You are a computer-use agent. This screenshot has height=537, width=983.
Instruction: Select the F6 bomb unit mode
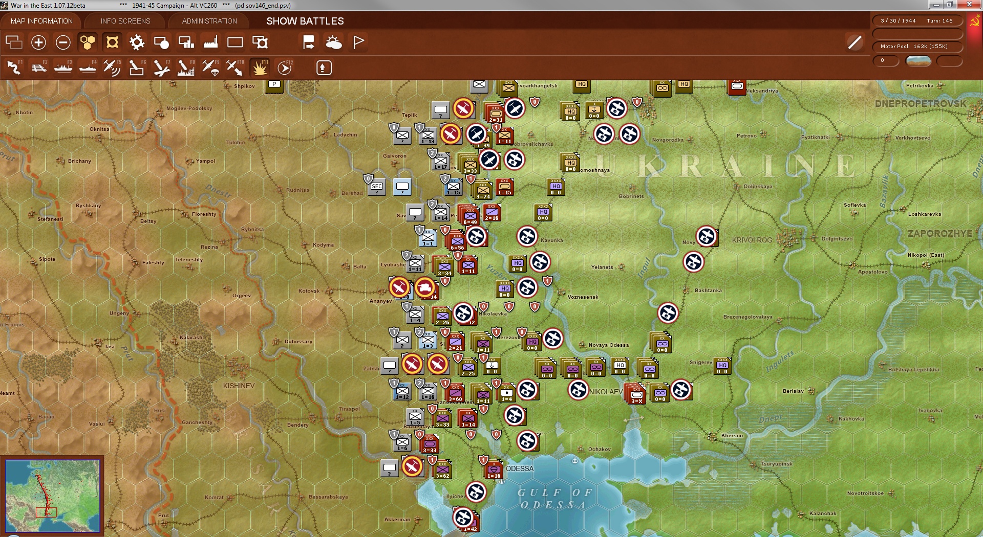pos(137,68)
